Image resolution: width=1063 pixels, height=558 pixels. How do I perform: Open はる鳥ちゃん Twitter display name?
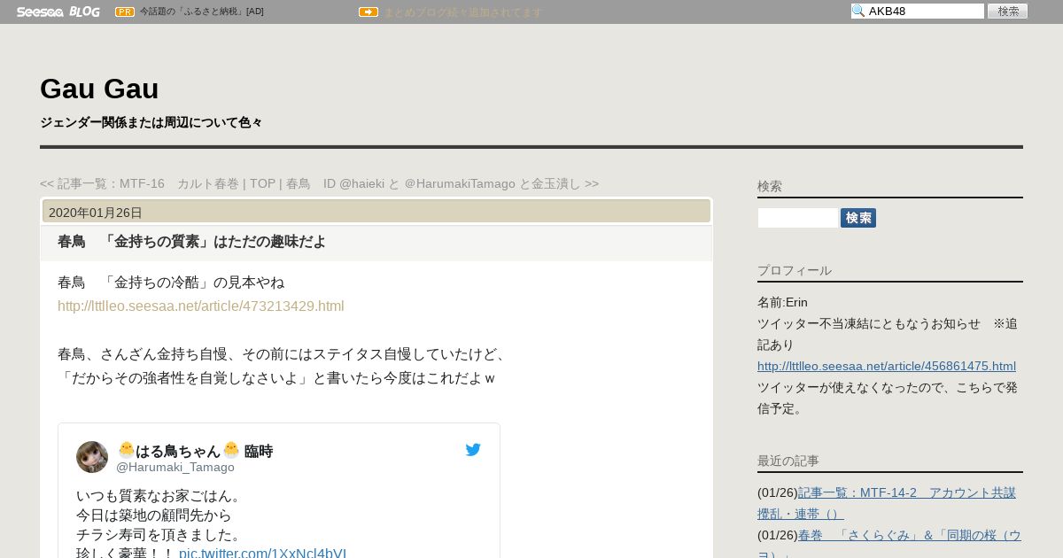click(x=195, y=451)
